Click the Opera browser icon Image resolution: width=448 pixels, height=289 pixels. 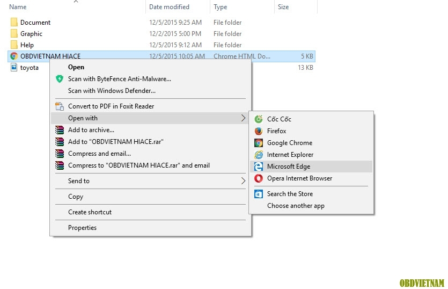pyautogui.click(x=259, y=178)
